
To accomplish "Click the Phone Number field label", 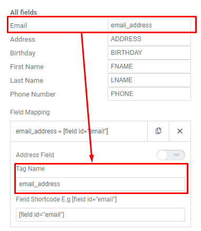I will [x=33, y=94].
